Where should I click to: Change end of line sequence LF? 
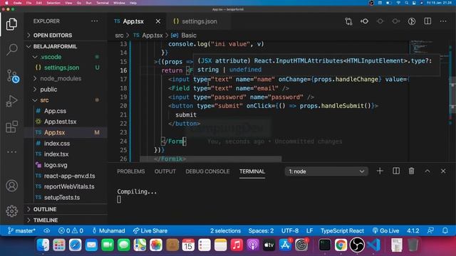coord(309,230)
